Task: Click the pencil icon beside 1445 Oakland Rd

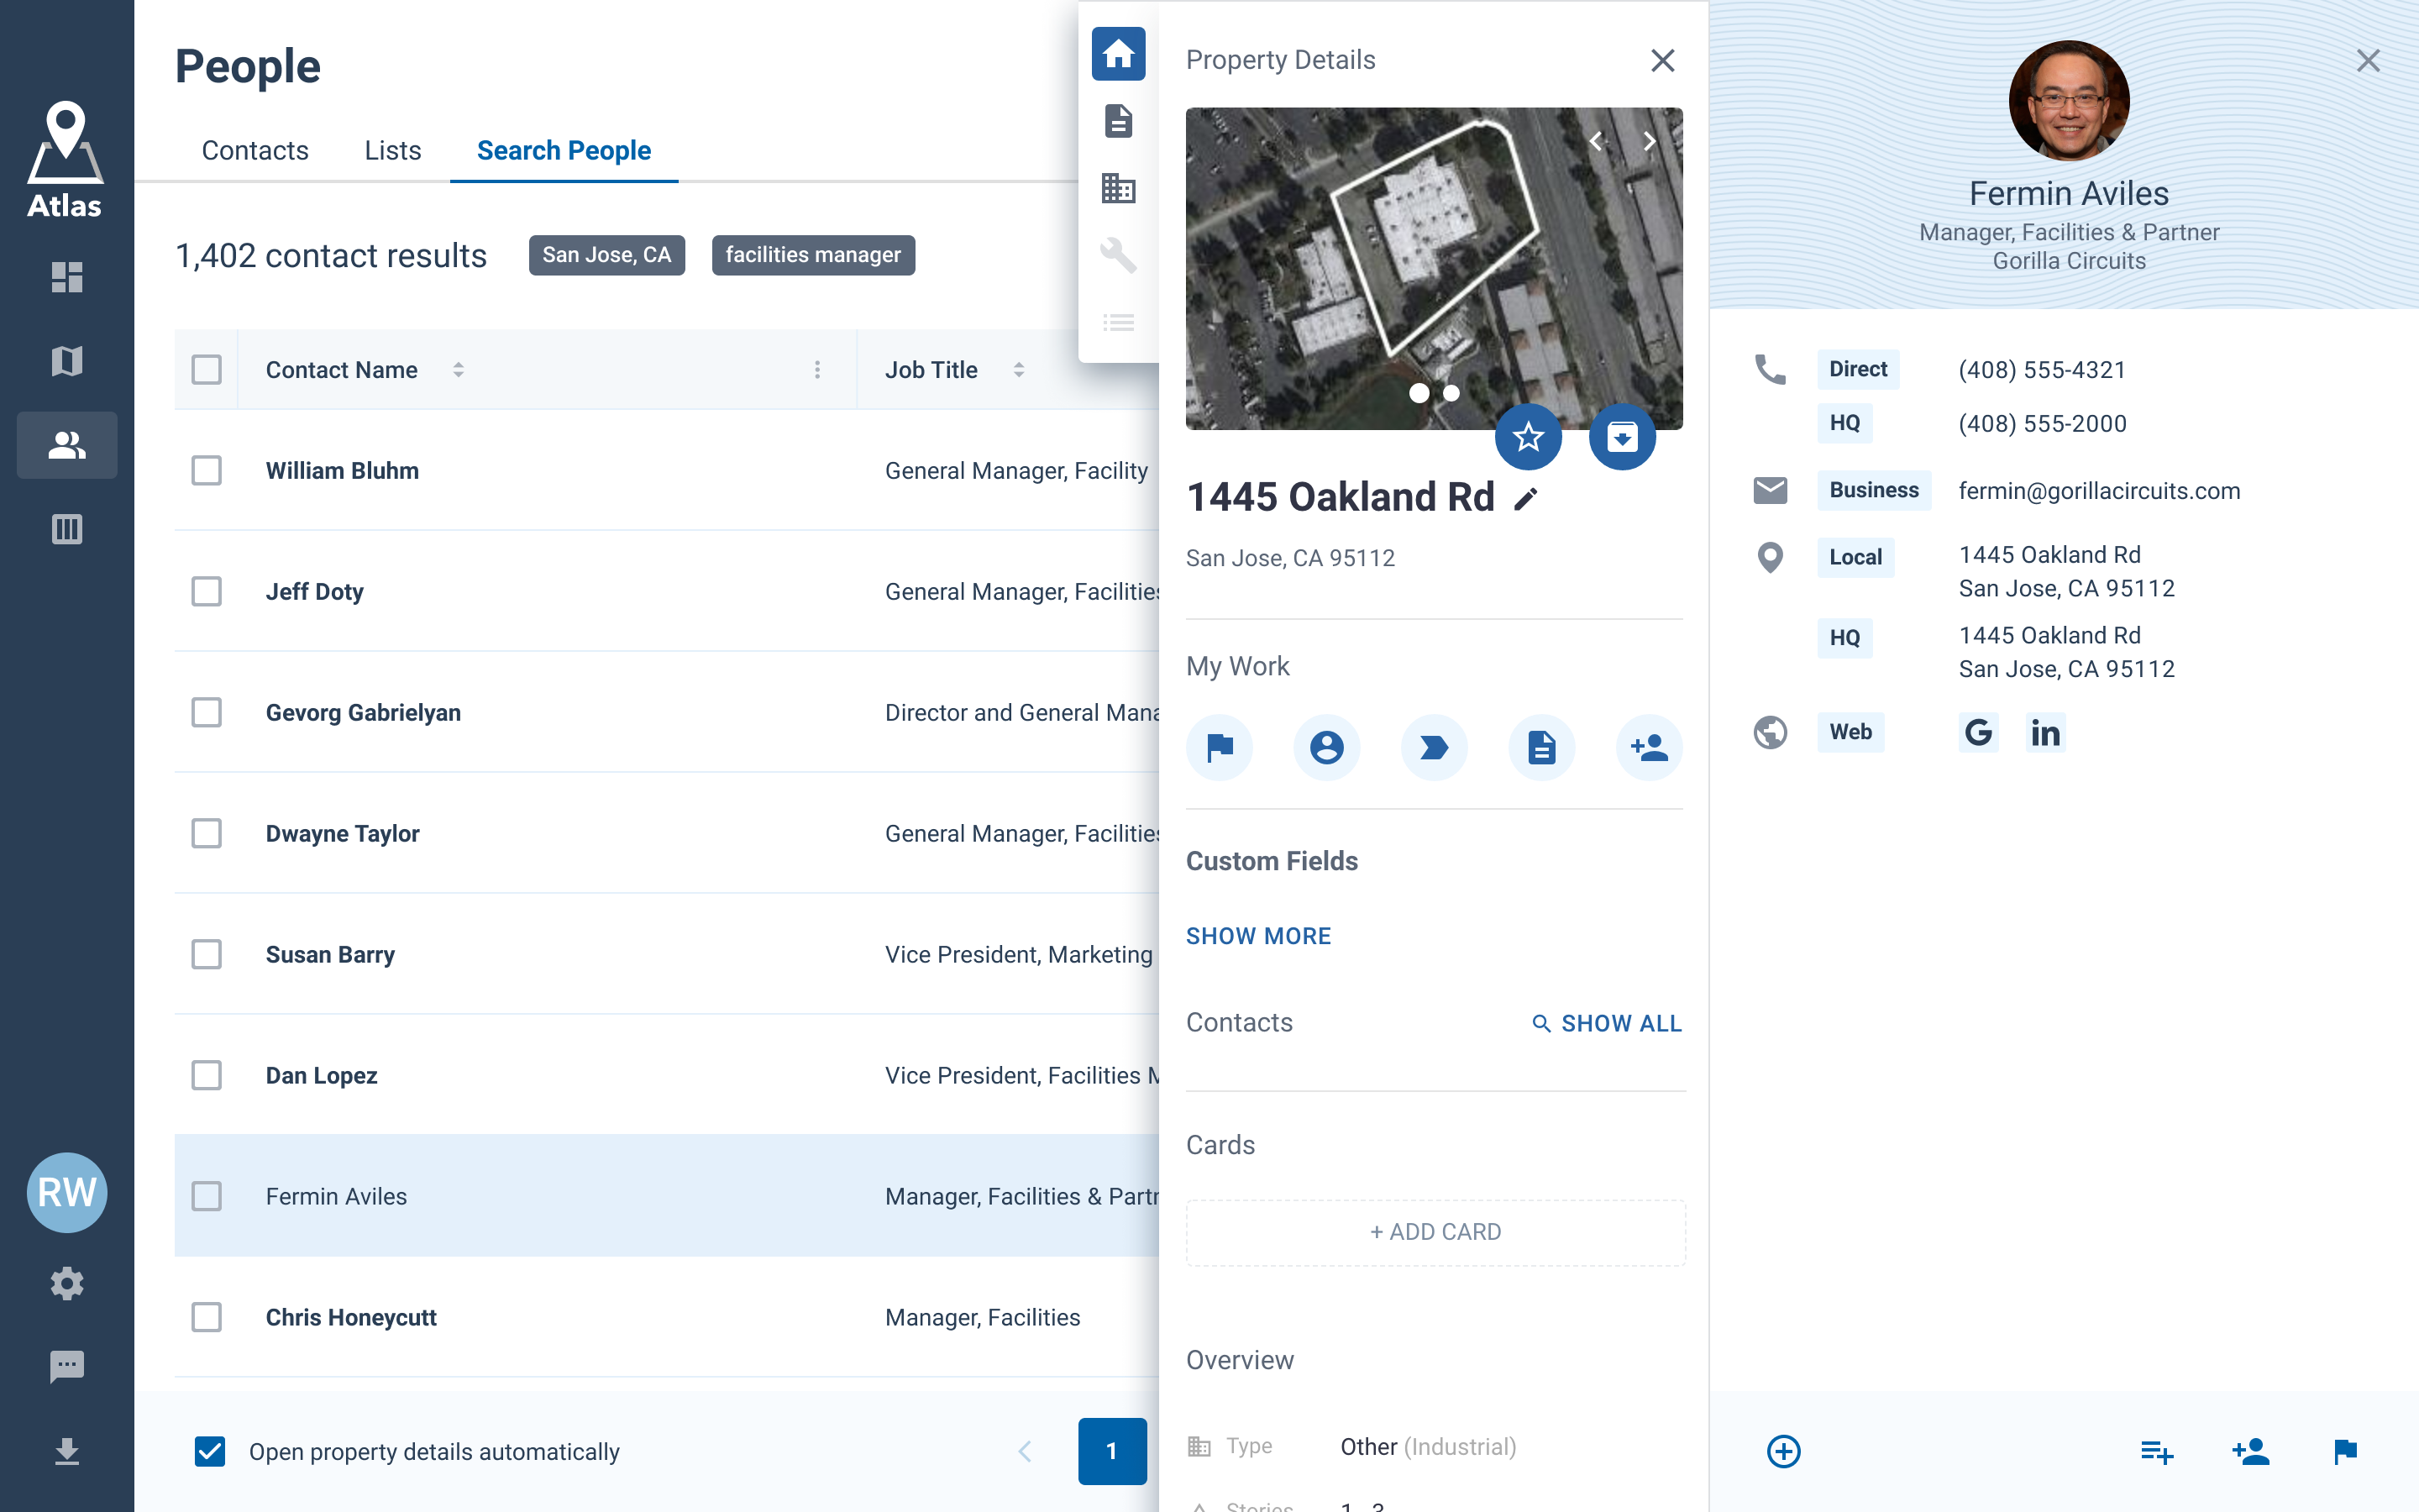Action: (x=1525, y=499)
